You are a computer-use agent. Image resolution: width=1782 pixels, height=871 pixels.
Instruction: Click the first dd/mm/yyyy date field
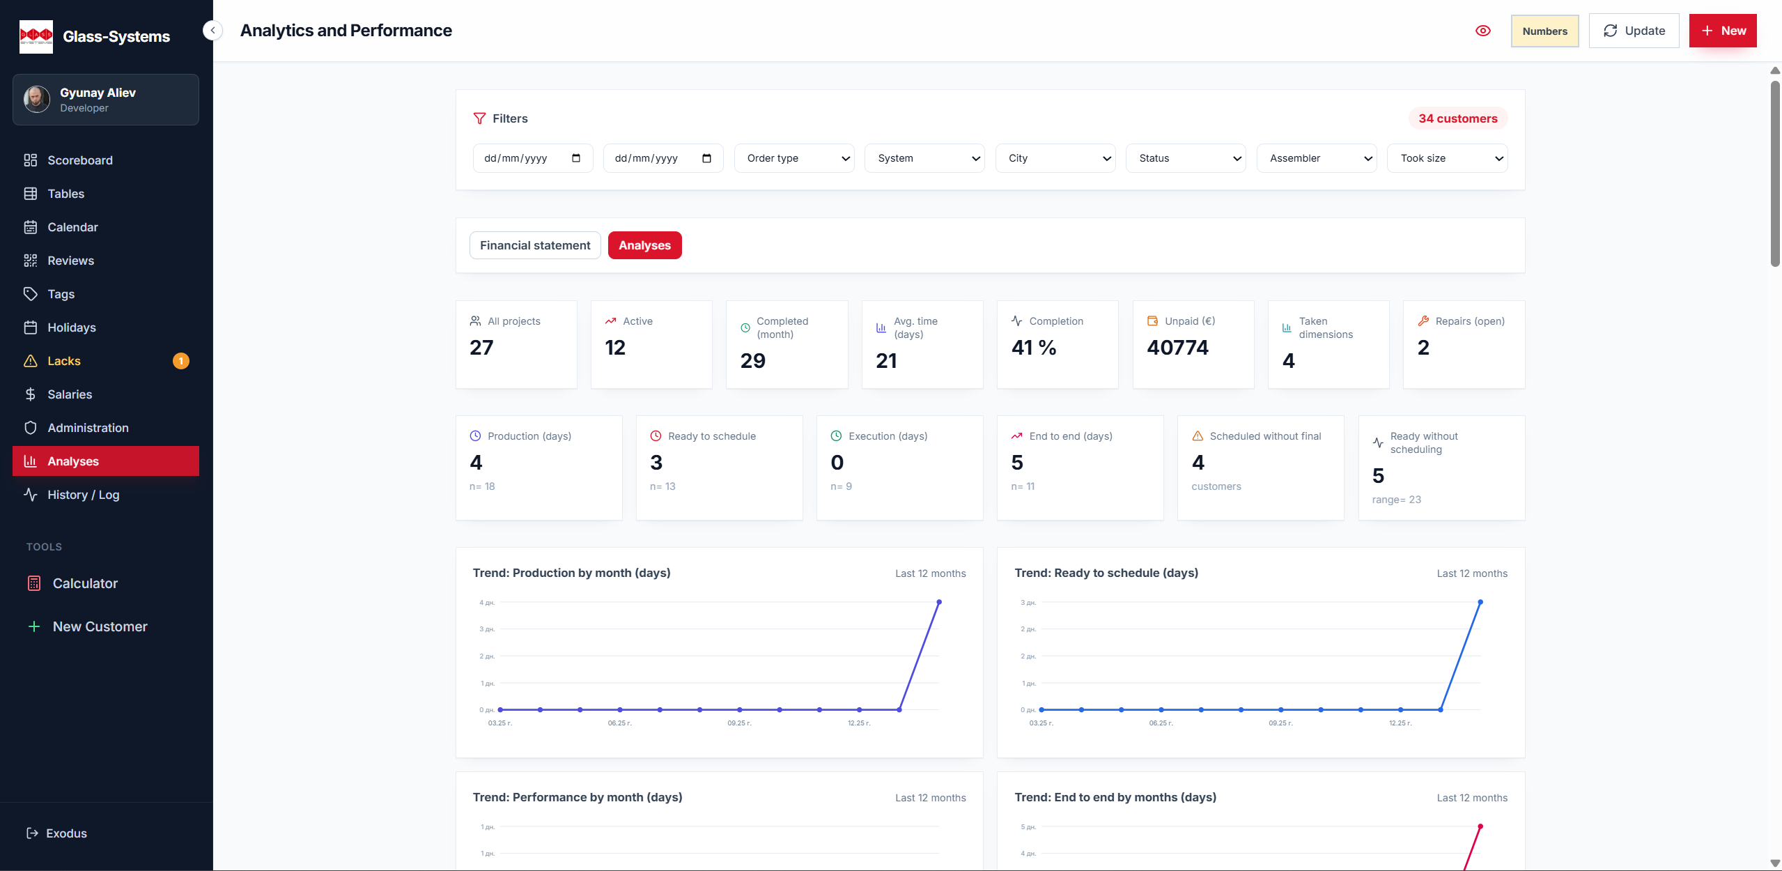[532, 157]
